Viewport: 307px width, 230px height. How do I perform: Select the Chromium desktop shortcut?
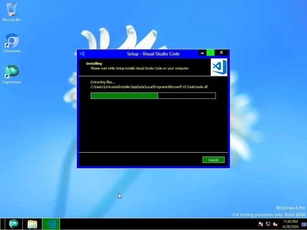(x=12, y=43)
